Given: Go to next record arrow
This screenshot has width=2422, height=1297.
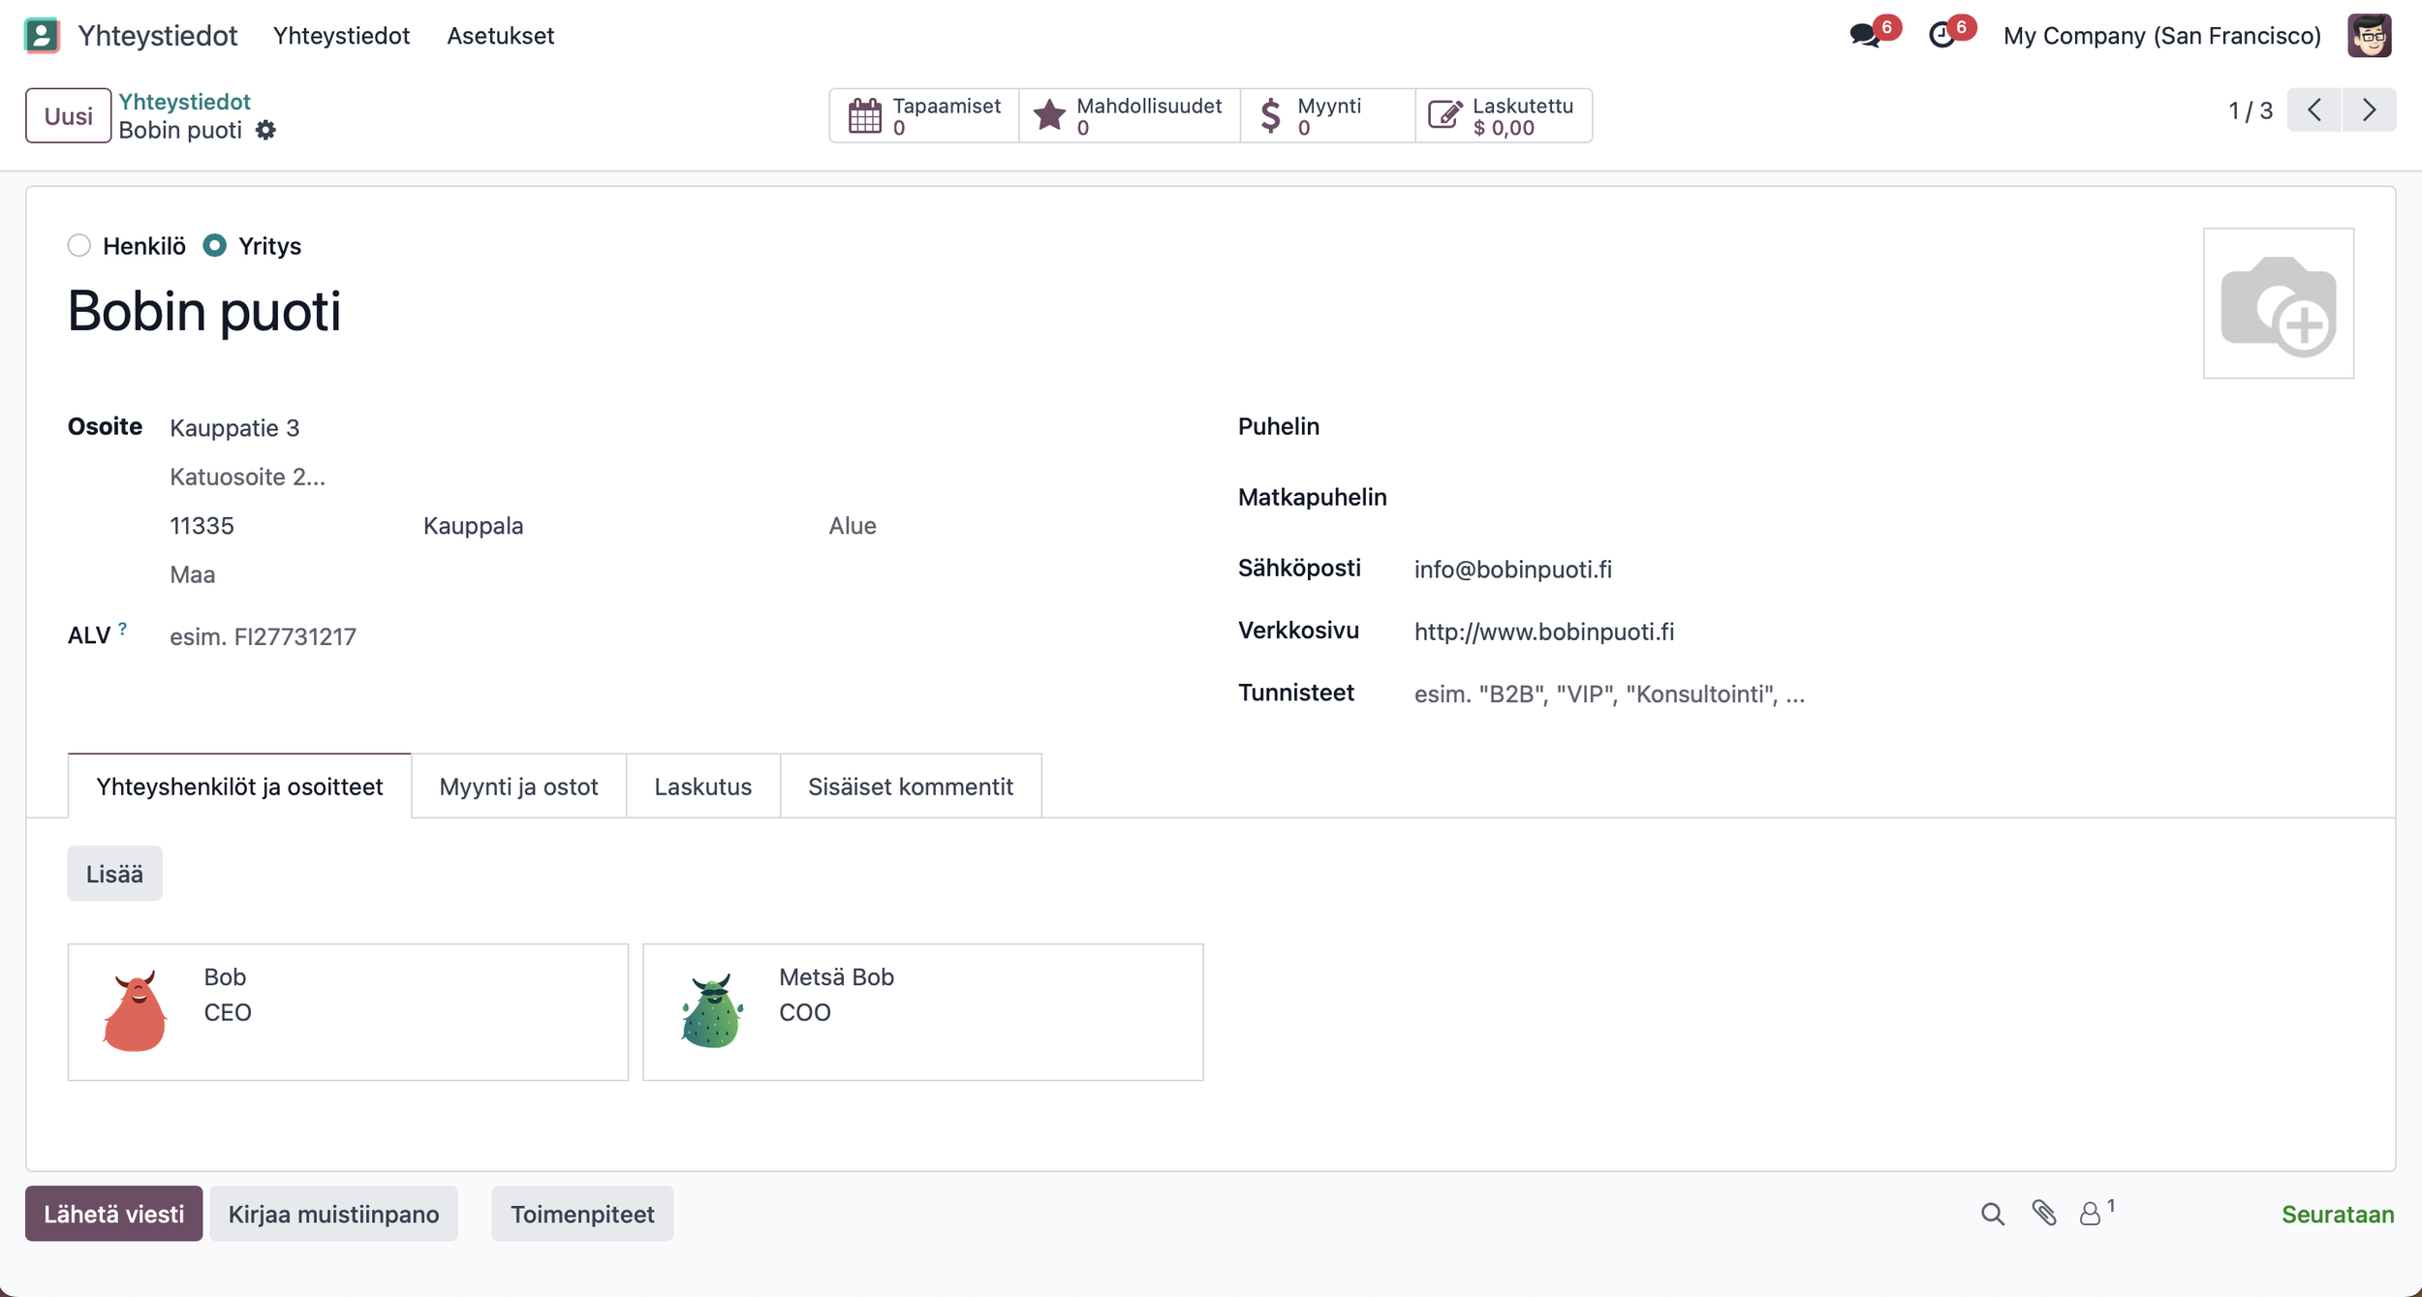Looking at the screenshot, I should [x=2369, y=109].
